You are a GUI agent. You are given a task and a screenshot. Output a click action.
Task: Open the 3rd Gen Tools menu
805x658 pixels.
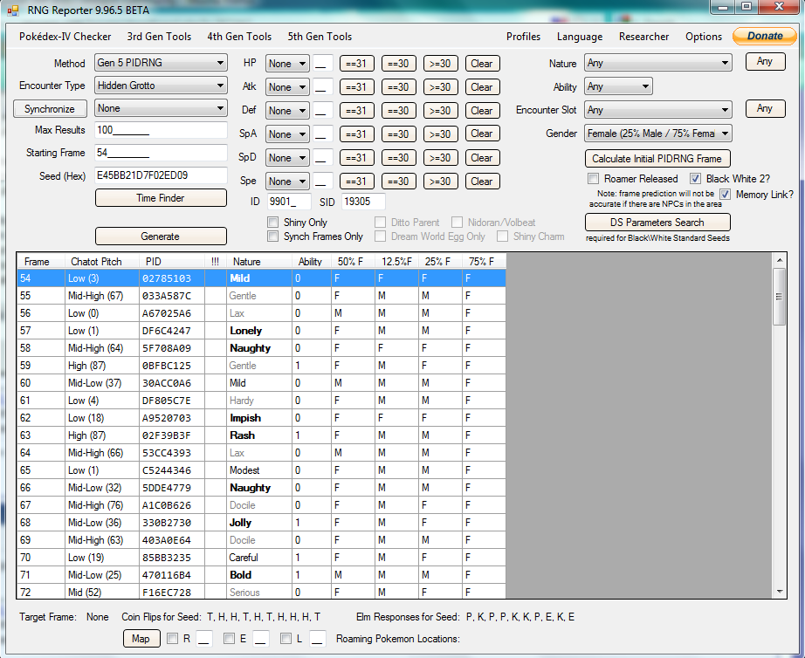pyautogui.click(x=159, y=37)
